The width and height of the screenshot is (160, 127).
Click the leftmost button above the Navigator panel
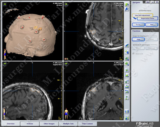click(x=148, y=2)
